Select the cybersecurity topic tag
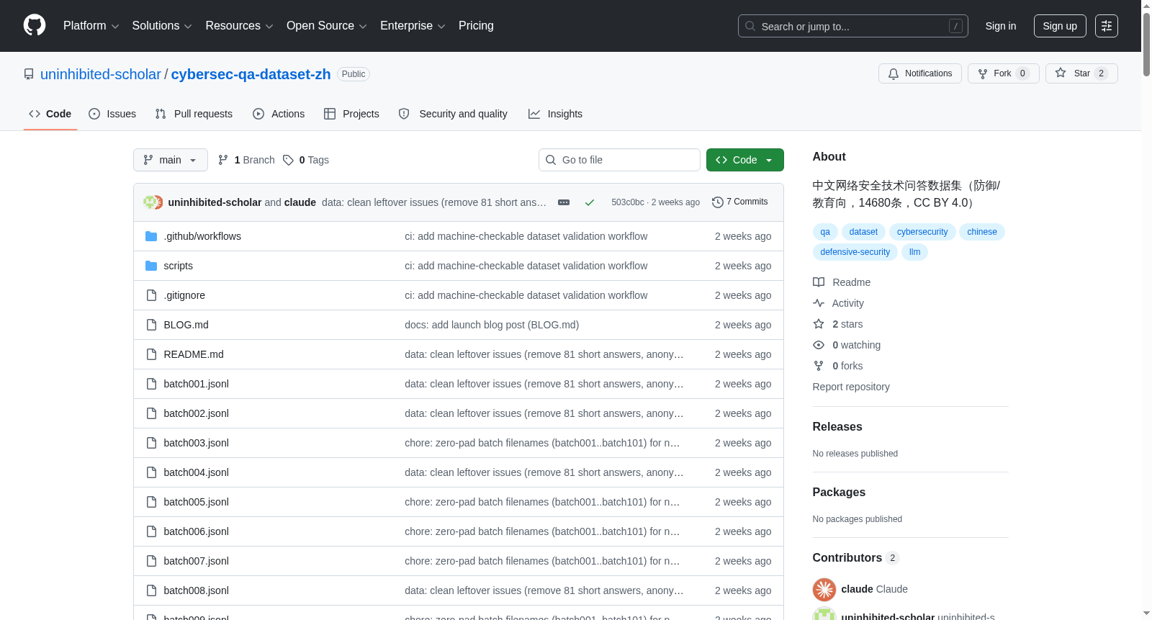This screenshot has width=1152, height=620. (x=922, y=232)
